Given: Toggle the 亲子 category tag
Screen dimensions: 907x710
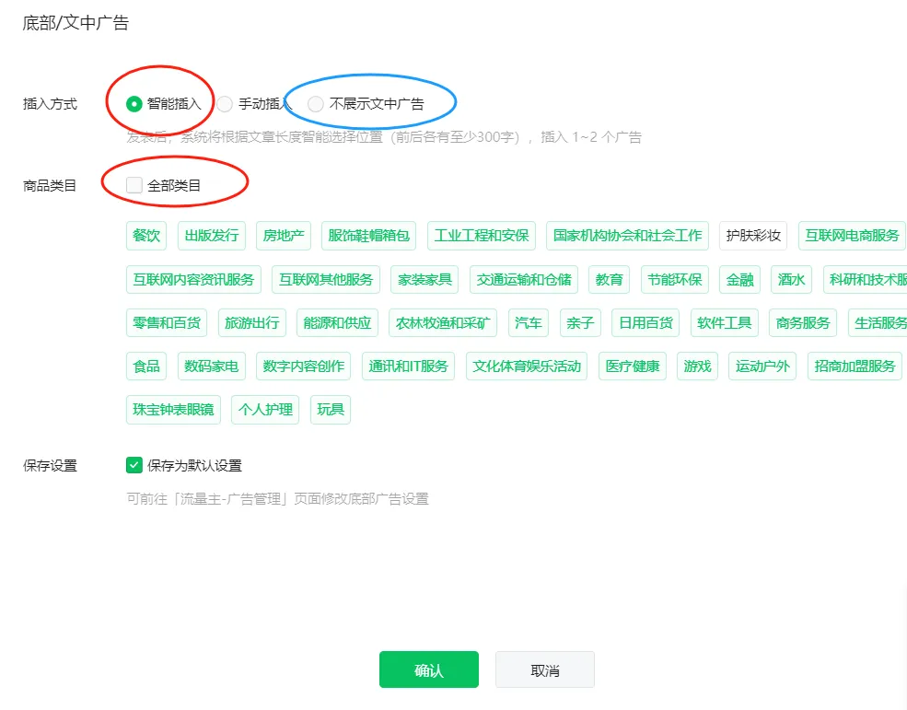Looking at the screenshot, I should (x=580, y=323).
